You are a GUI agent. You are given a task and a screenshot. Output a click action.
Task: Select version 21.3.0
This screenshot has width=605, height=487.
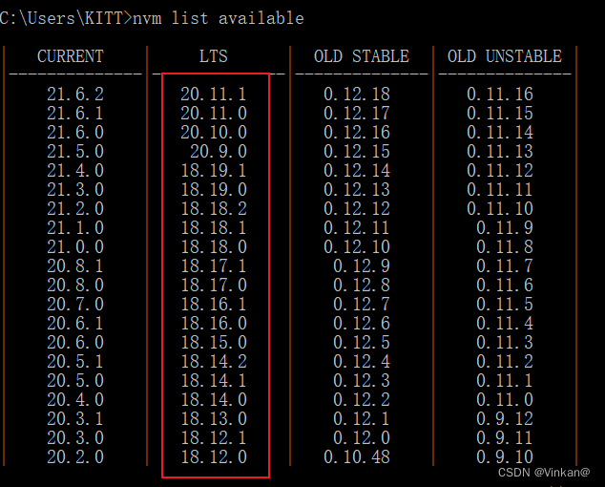(x=75, y=190)
